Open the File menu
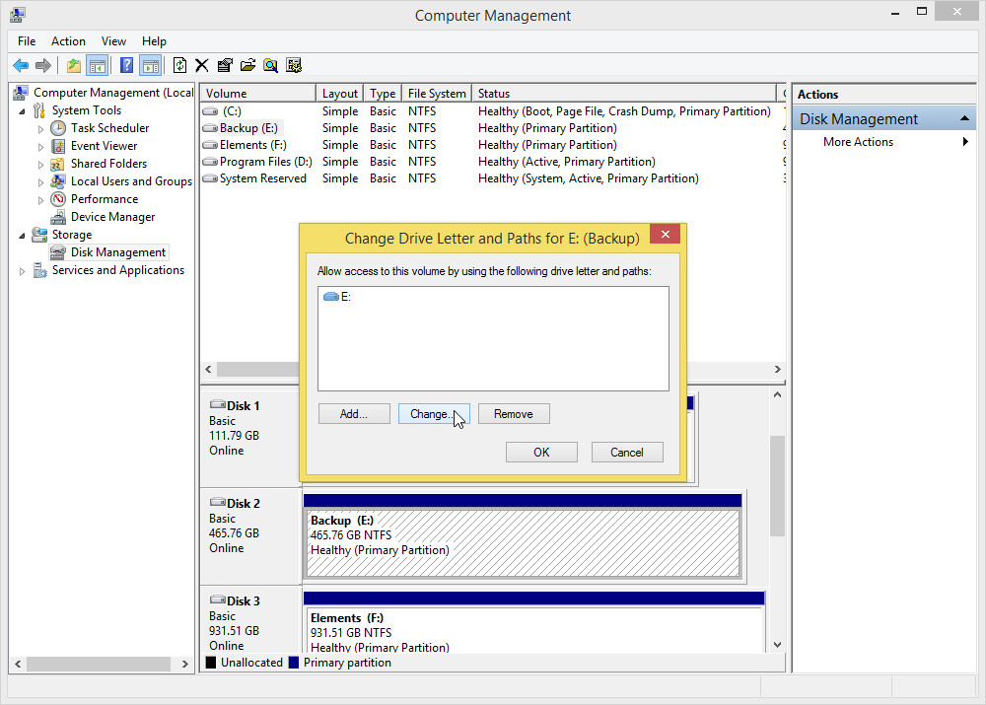The width and height of the screenshot is (986, 705). [x=27, y=41]
